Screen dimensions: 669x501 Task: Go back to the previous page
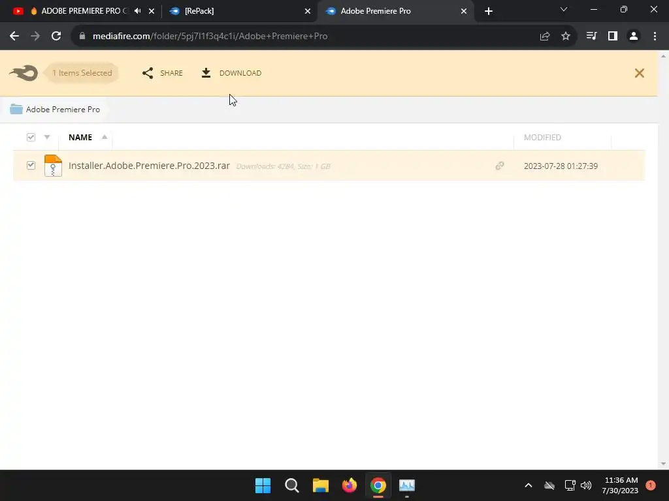click(x=14, y=37)
